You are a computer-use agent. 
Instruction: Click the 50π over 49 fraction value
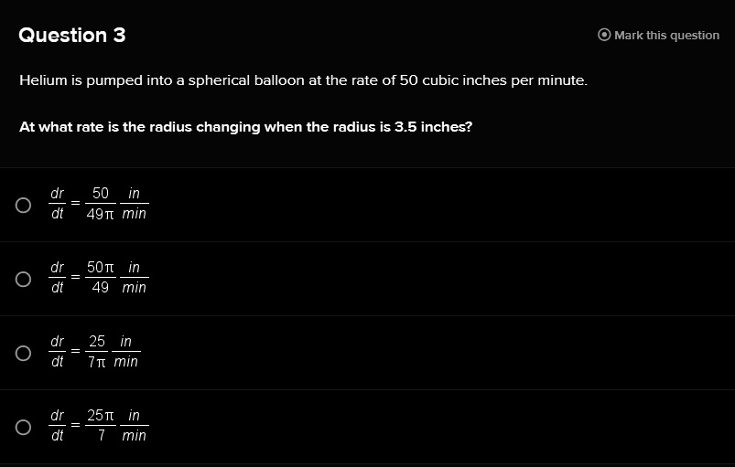click(100, 278)
